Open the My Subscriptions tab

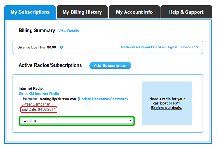pyautogui.click(x=30, y=12)
